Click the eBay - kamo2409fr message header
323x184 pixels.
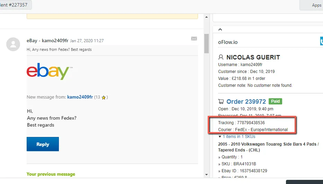click(47, 40)
